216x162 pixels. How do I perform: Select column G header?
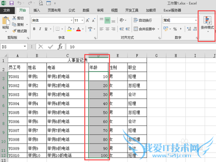(x=156, y=56)
